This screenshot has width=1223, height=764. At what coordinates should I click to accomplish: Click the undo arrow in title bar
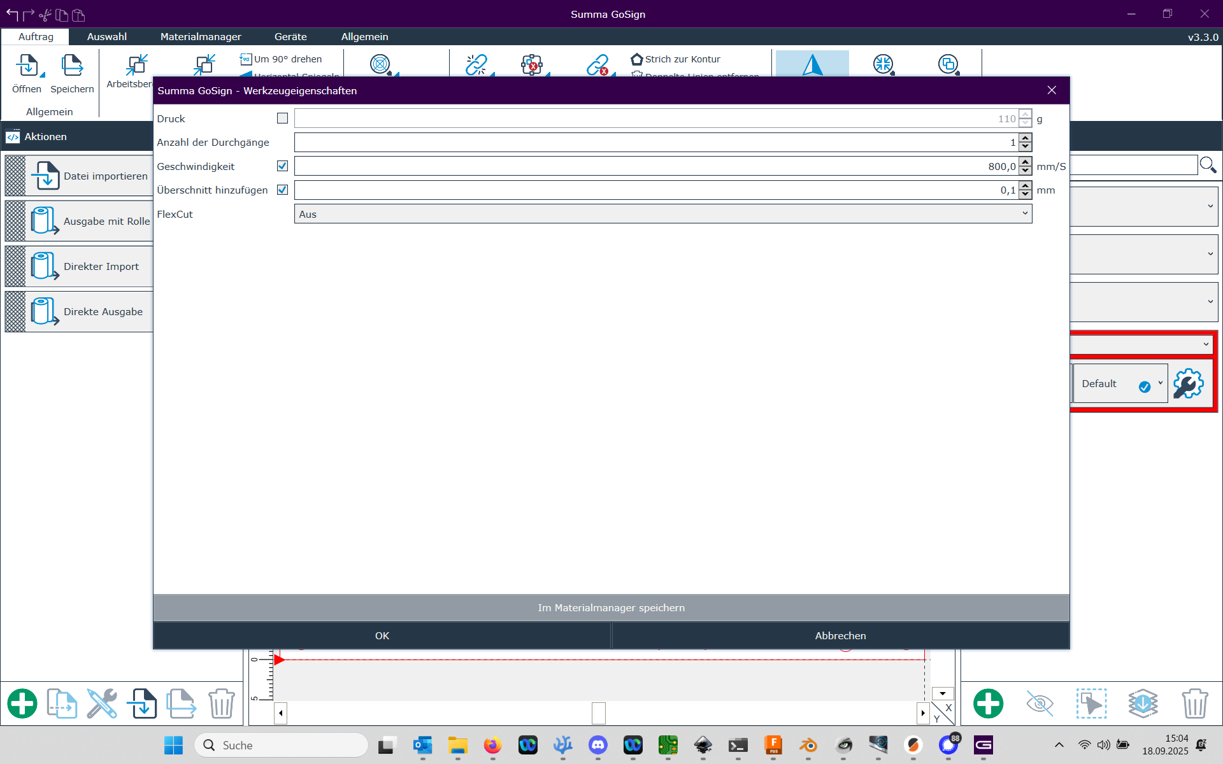(12, 14)
